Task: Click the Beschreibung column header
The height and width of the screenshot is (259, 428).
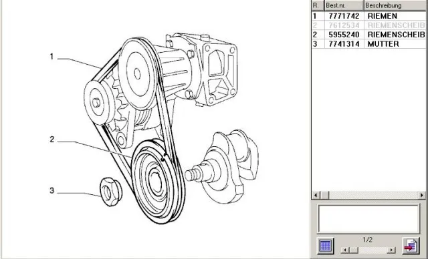Action: (395, 5)
